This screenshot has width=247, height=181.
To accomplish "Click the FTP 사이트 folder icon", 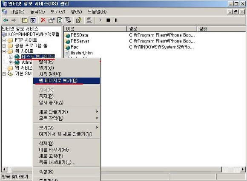I will (x=10, y=40).
